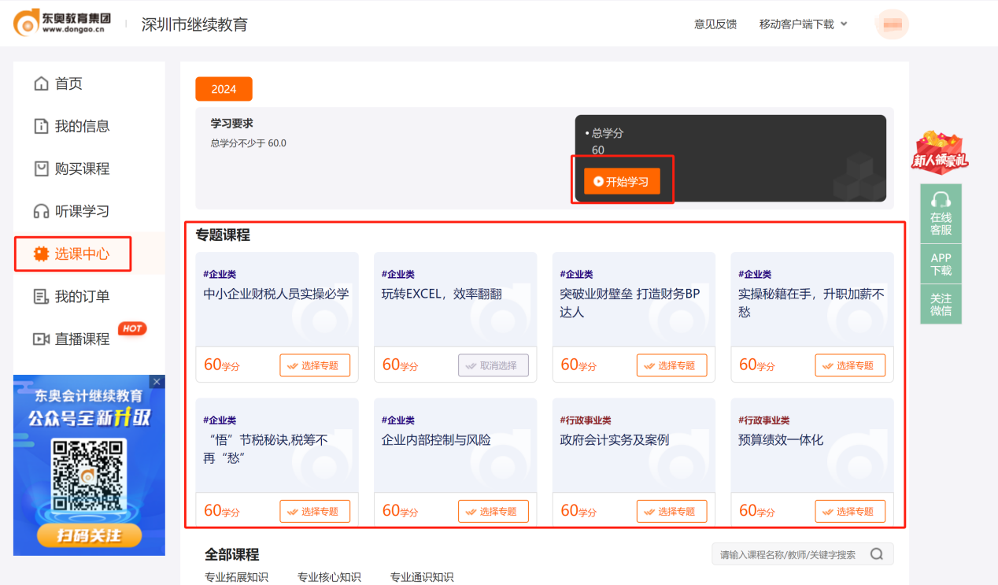Close the 扫码关注 QR advertisement
998x585 pixels.
[x=157, y=381]
